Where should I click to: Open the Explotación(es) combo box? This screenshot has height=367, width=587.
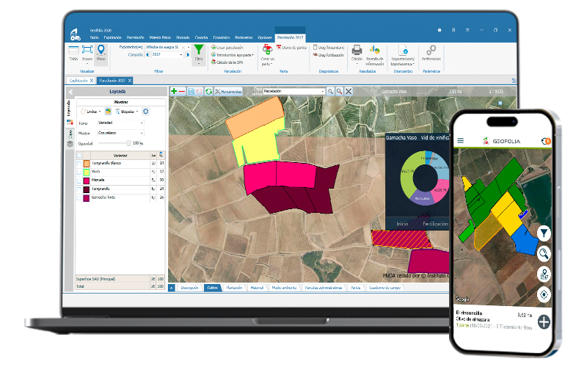(168, 47)
